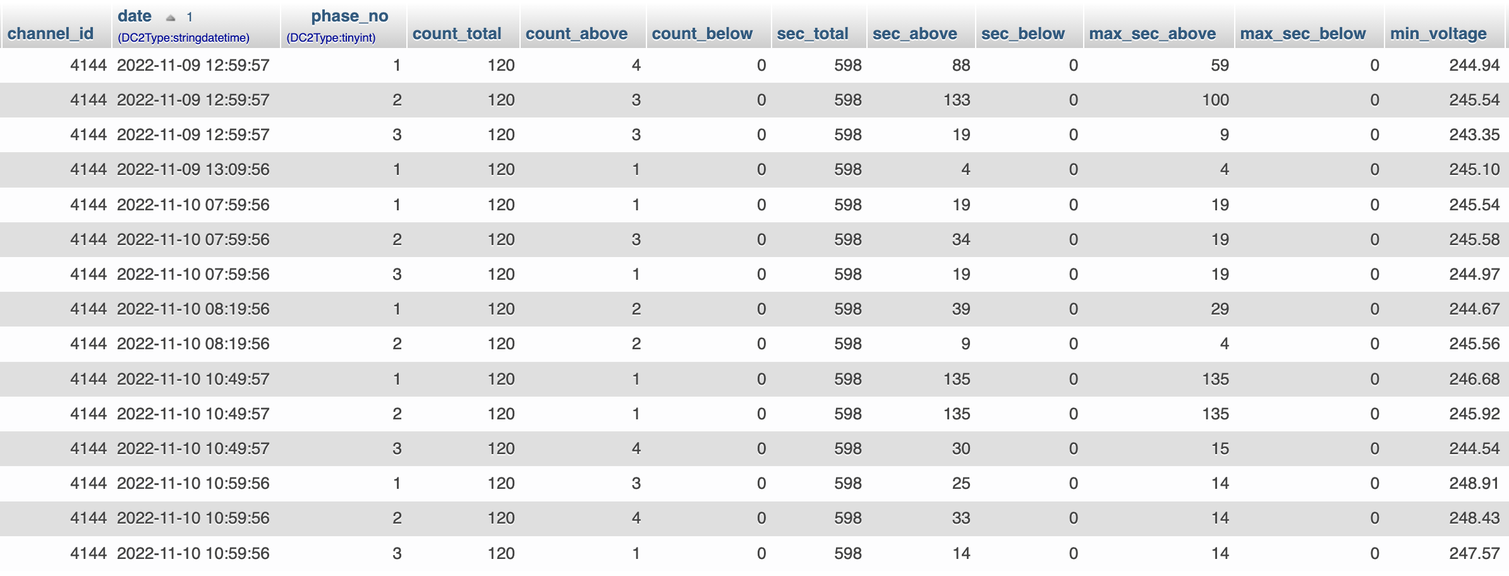Image resolution: width=1509 pixels, height=576 pixels.
Task: Sort by the count_above column header
Action: [577, 33]
